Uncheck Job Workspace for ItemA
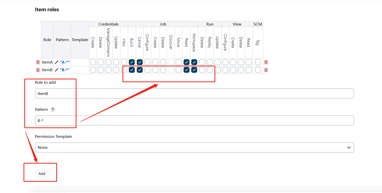The width and height of the screenshot is (382, 193). tap(194, 62)
